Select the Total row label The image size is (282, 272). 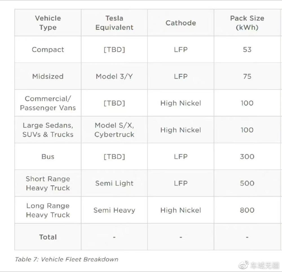pyautogui.click(x=48, y=237)
